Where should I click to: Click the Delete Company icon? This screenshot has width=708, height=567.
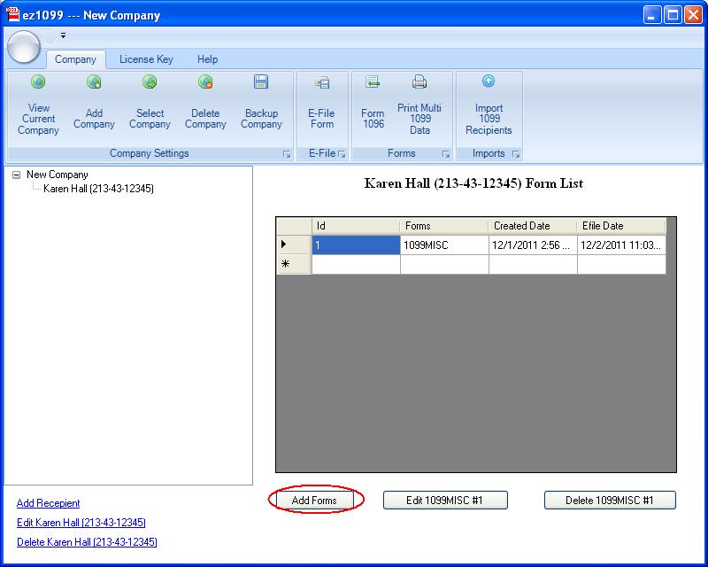pyautogui.click(x=205, y=82)
